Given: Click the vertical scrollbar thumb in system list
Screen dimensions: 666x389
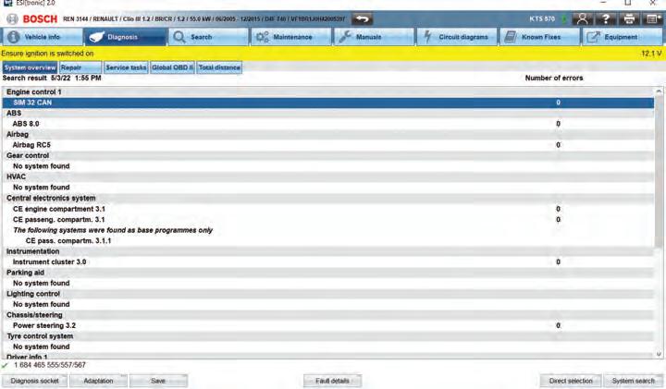Looking at the screenshot, I should point(659,170).
